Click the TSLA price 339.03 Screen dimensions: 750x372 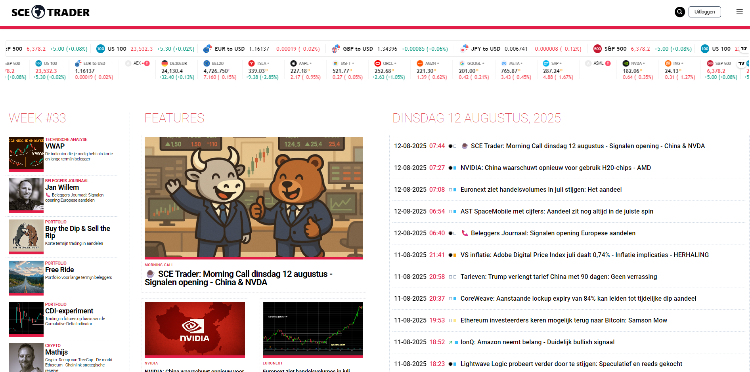click(x=256, y=71)
